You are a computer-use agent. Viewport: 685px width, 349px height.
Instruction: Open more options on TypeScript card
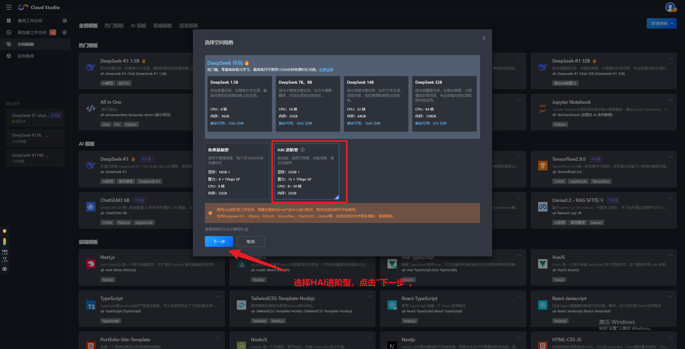tap(218, 296)
